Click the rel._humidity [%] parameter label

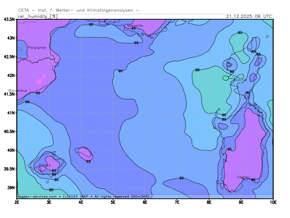(x=37, y=16)
